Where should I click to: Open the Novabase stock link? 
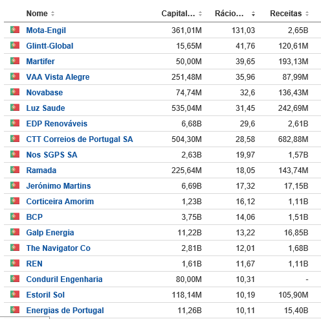tap(45, 93)
